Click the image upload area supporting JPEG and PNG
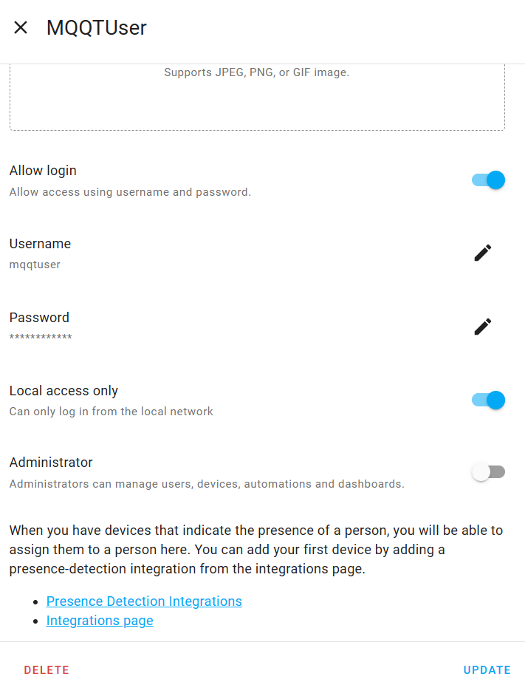Viewport: 525px width, 682px height. 256,96
